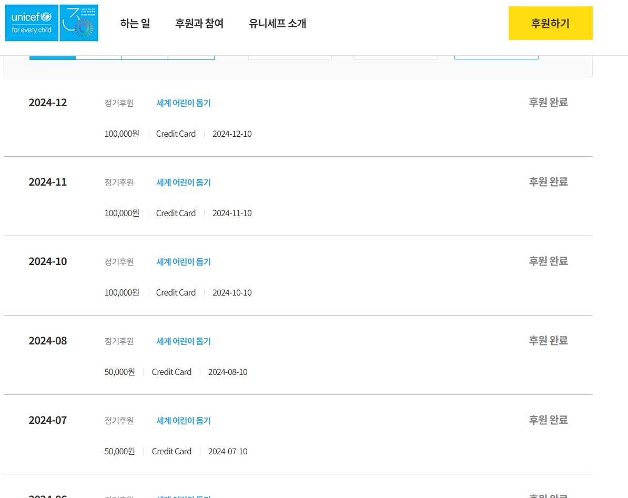This screenshot has height=498, width=628.
Task: Click the 50,000원 amount in 2024-08 row
Action: 119,372
